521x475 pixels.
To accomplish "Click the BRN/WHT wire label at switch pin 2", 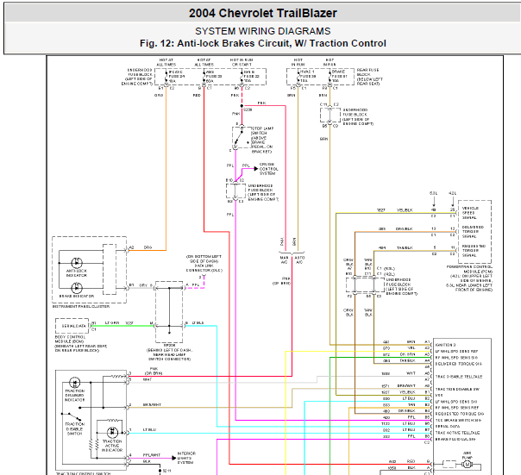I will [152, 404].
